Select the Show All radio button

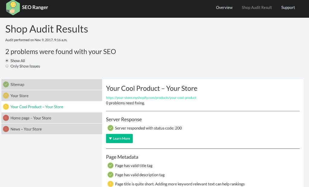7,61
